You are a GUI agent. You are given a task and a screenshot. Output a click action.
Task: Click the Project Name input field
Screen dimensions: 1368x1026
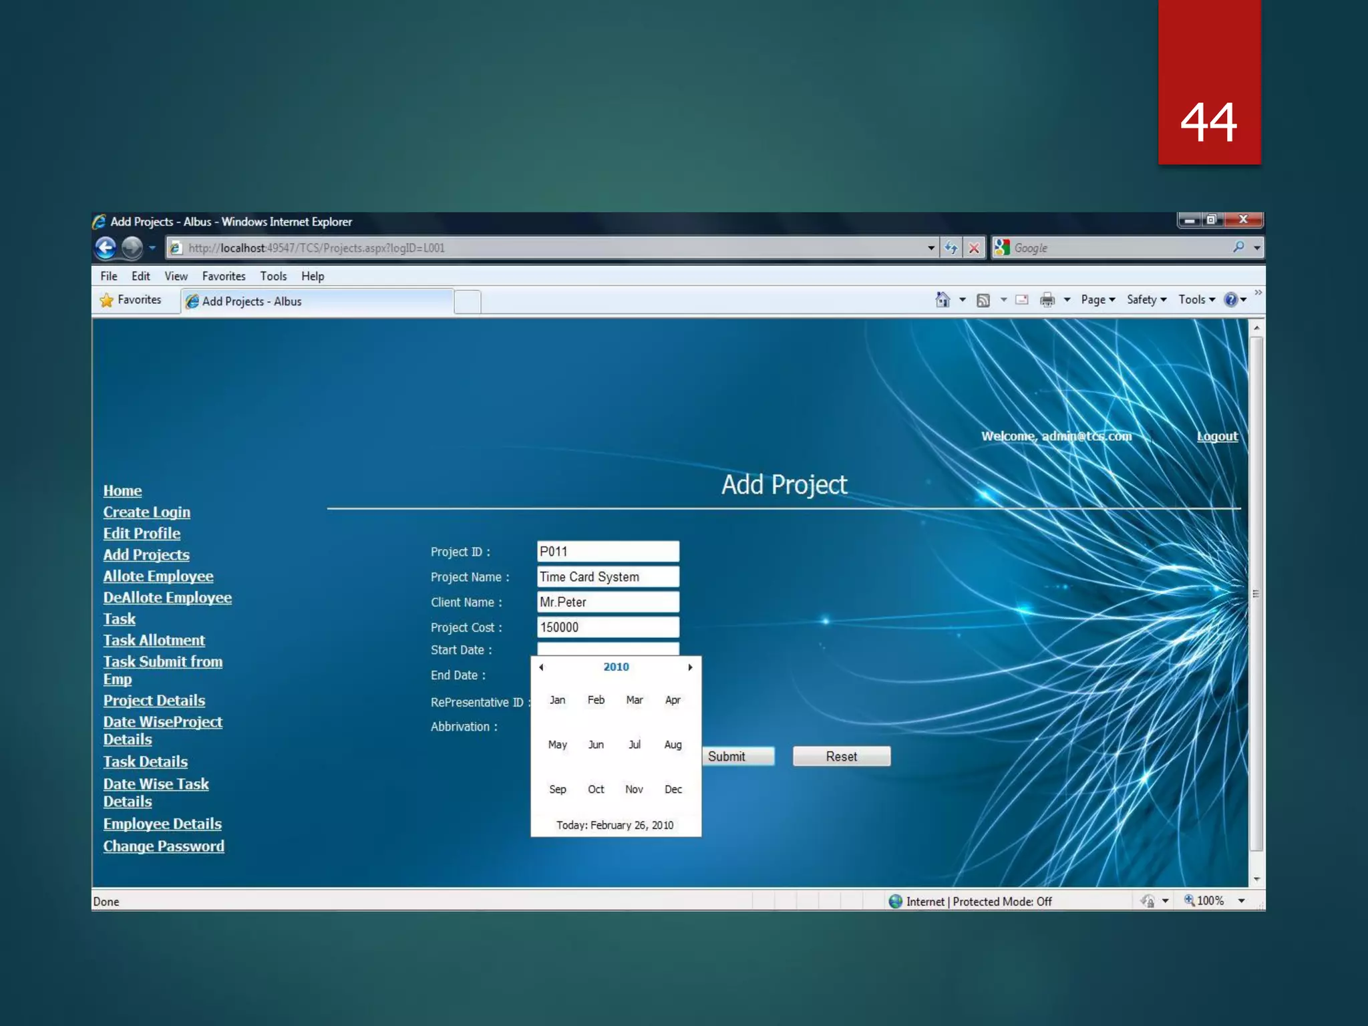[x=607, y=576]
